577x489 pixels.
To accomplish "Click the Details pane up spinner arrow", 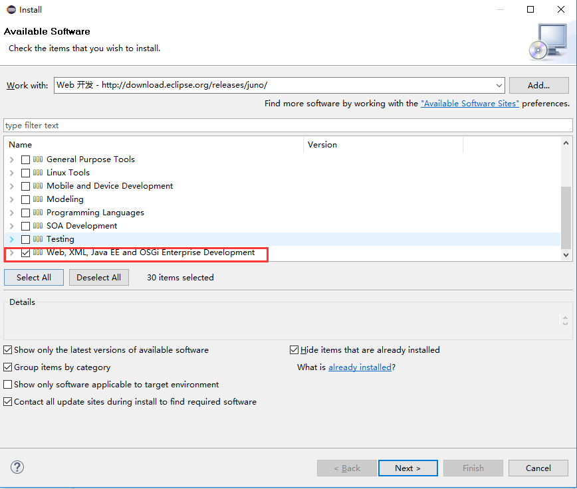I will point(565,318).
